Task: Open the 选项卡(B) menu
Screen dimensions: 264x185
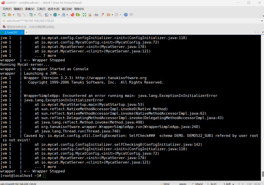Action: [54, 9]
